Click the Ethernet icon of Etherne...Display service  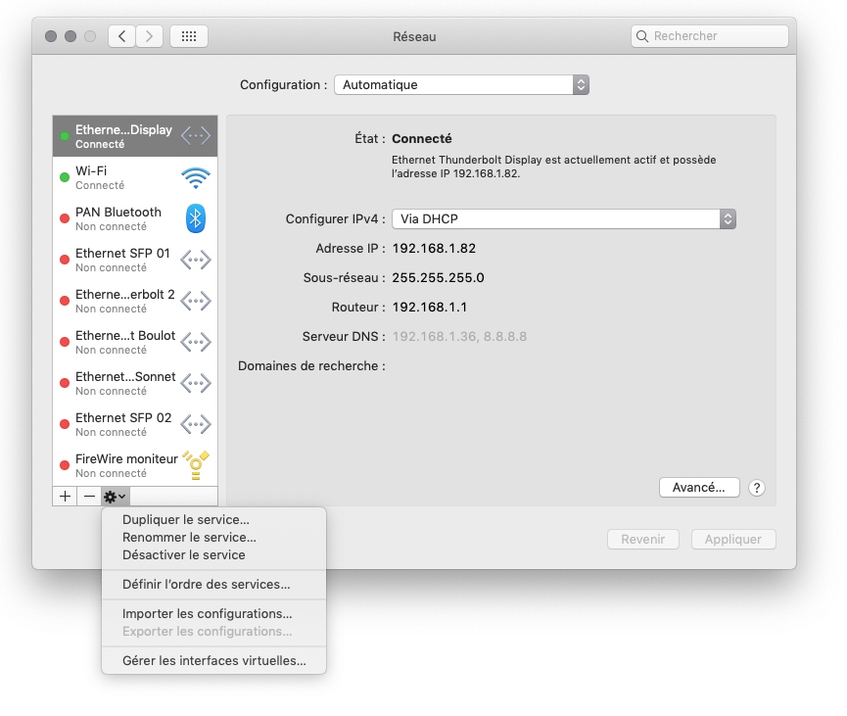tap(196, 135)
